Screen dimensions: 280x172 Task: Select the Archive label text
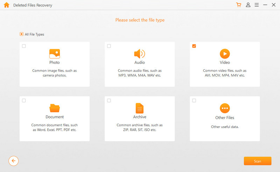(140, 117)
